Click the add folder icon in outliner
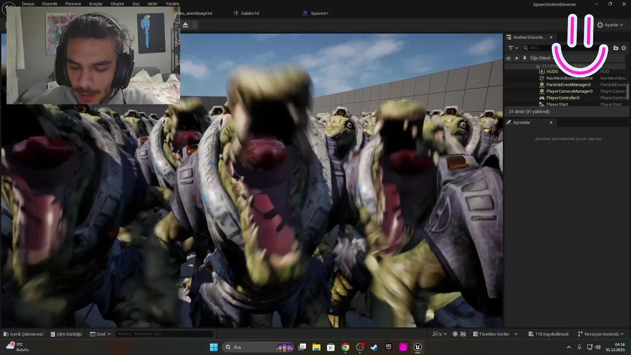631x355 pixels. tap(616, 48)
